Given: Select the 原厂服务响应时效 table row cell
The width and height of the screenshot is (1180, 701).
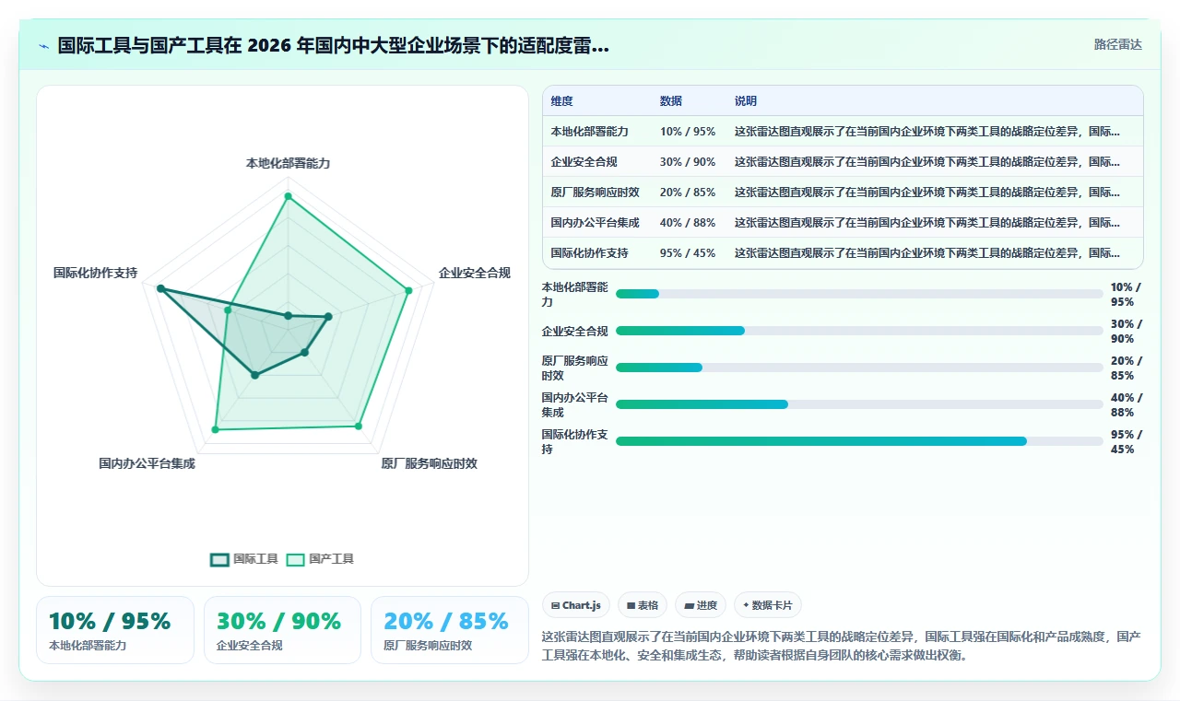Looking at the screenshot, I should click(x=596, y=193).
